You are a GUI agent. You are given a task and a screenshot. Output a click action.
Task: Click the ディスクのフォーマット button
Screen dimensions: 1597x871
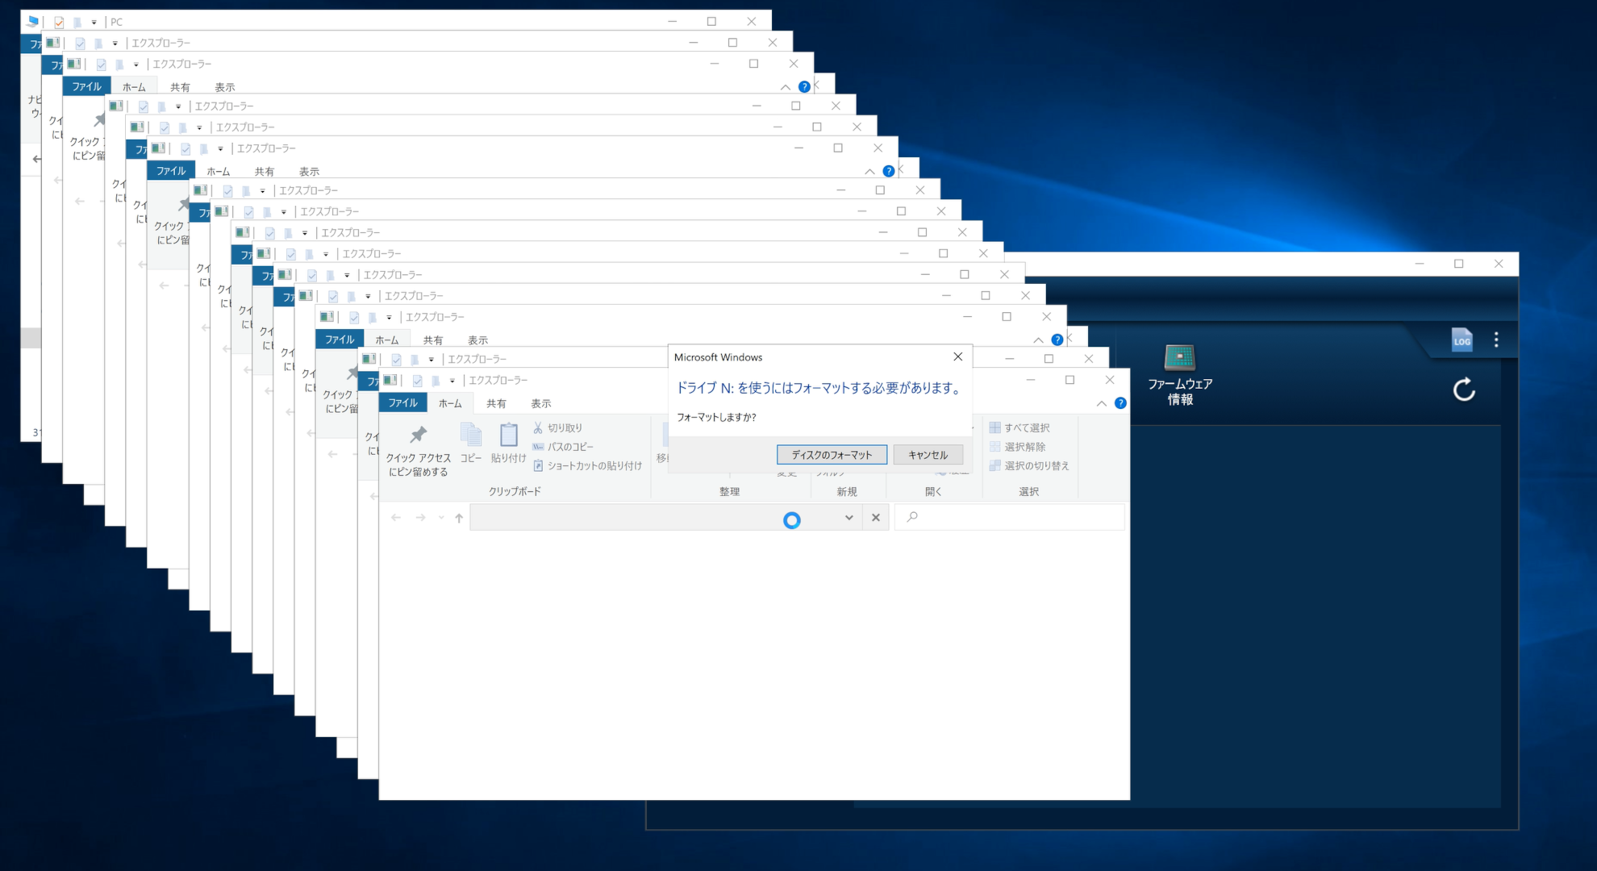pyautogui.click(x=832, y=455)
